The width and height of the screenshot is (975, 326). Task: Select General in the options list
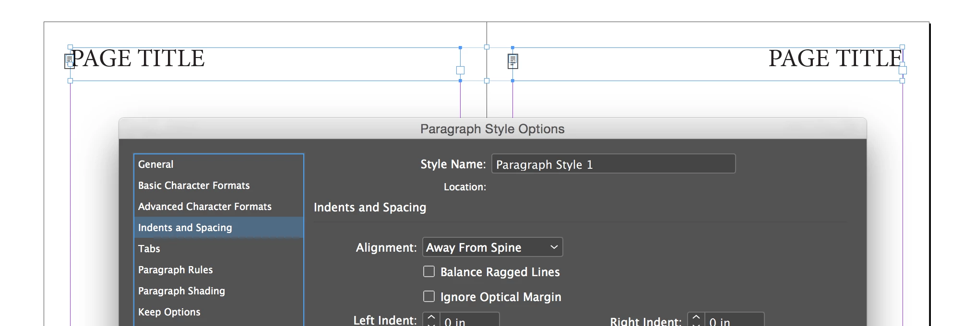156,164
